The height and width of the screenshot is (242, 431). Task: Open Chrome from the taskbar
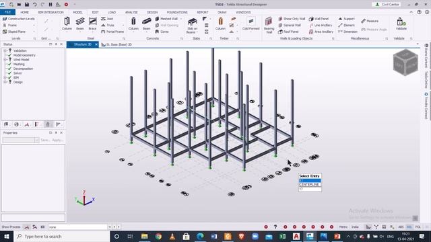coord(158,236)
